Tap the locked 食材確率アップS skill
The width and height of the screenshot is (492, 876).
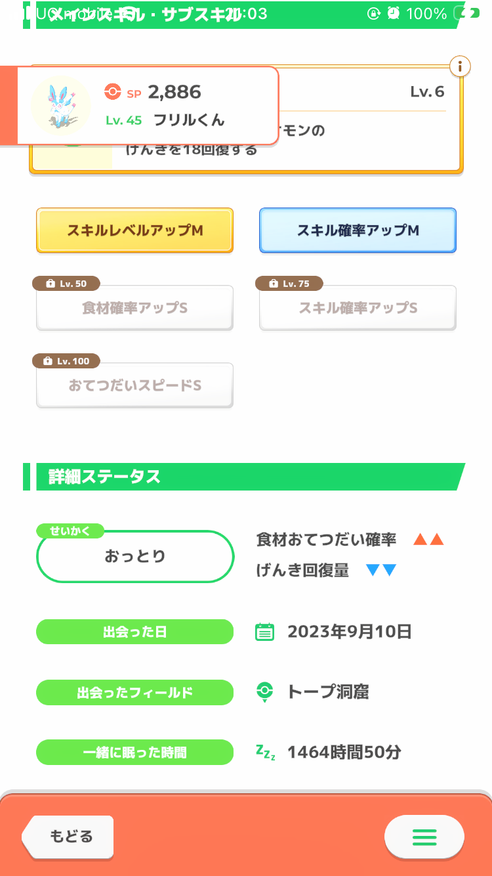tap(134, 308)
